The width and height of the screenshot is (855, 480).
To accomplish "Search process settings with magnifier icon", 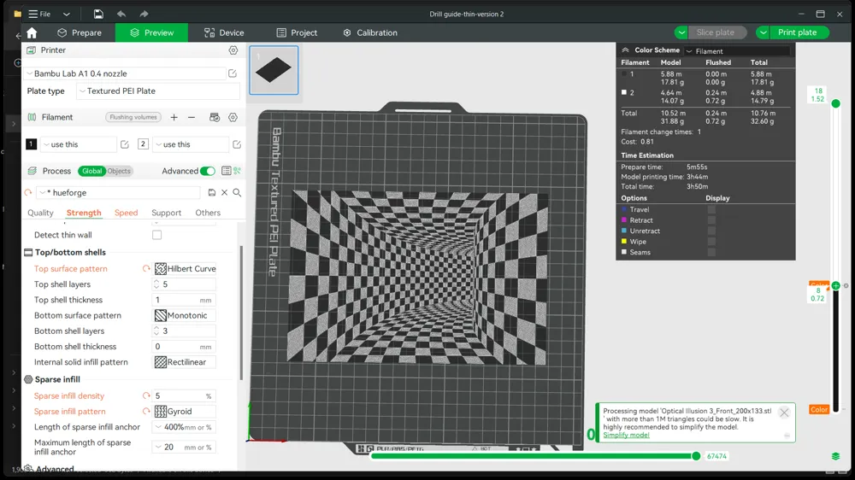I will tap(237, 192).
